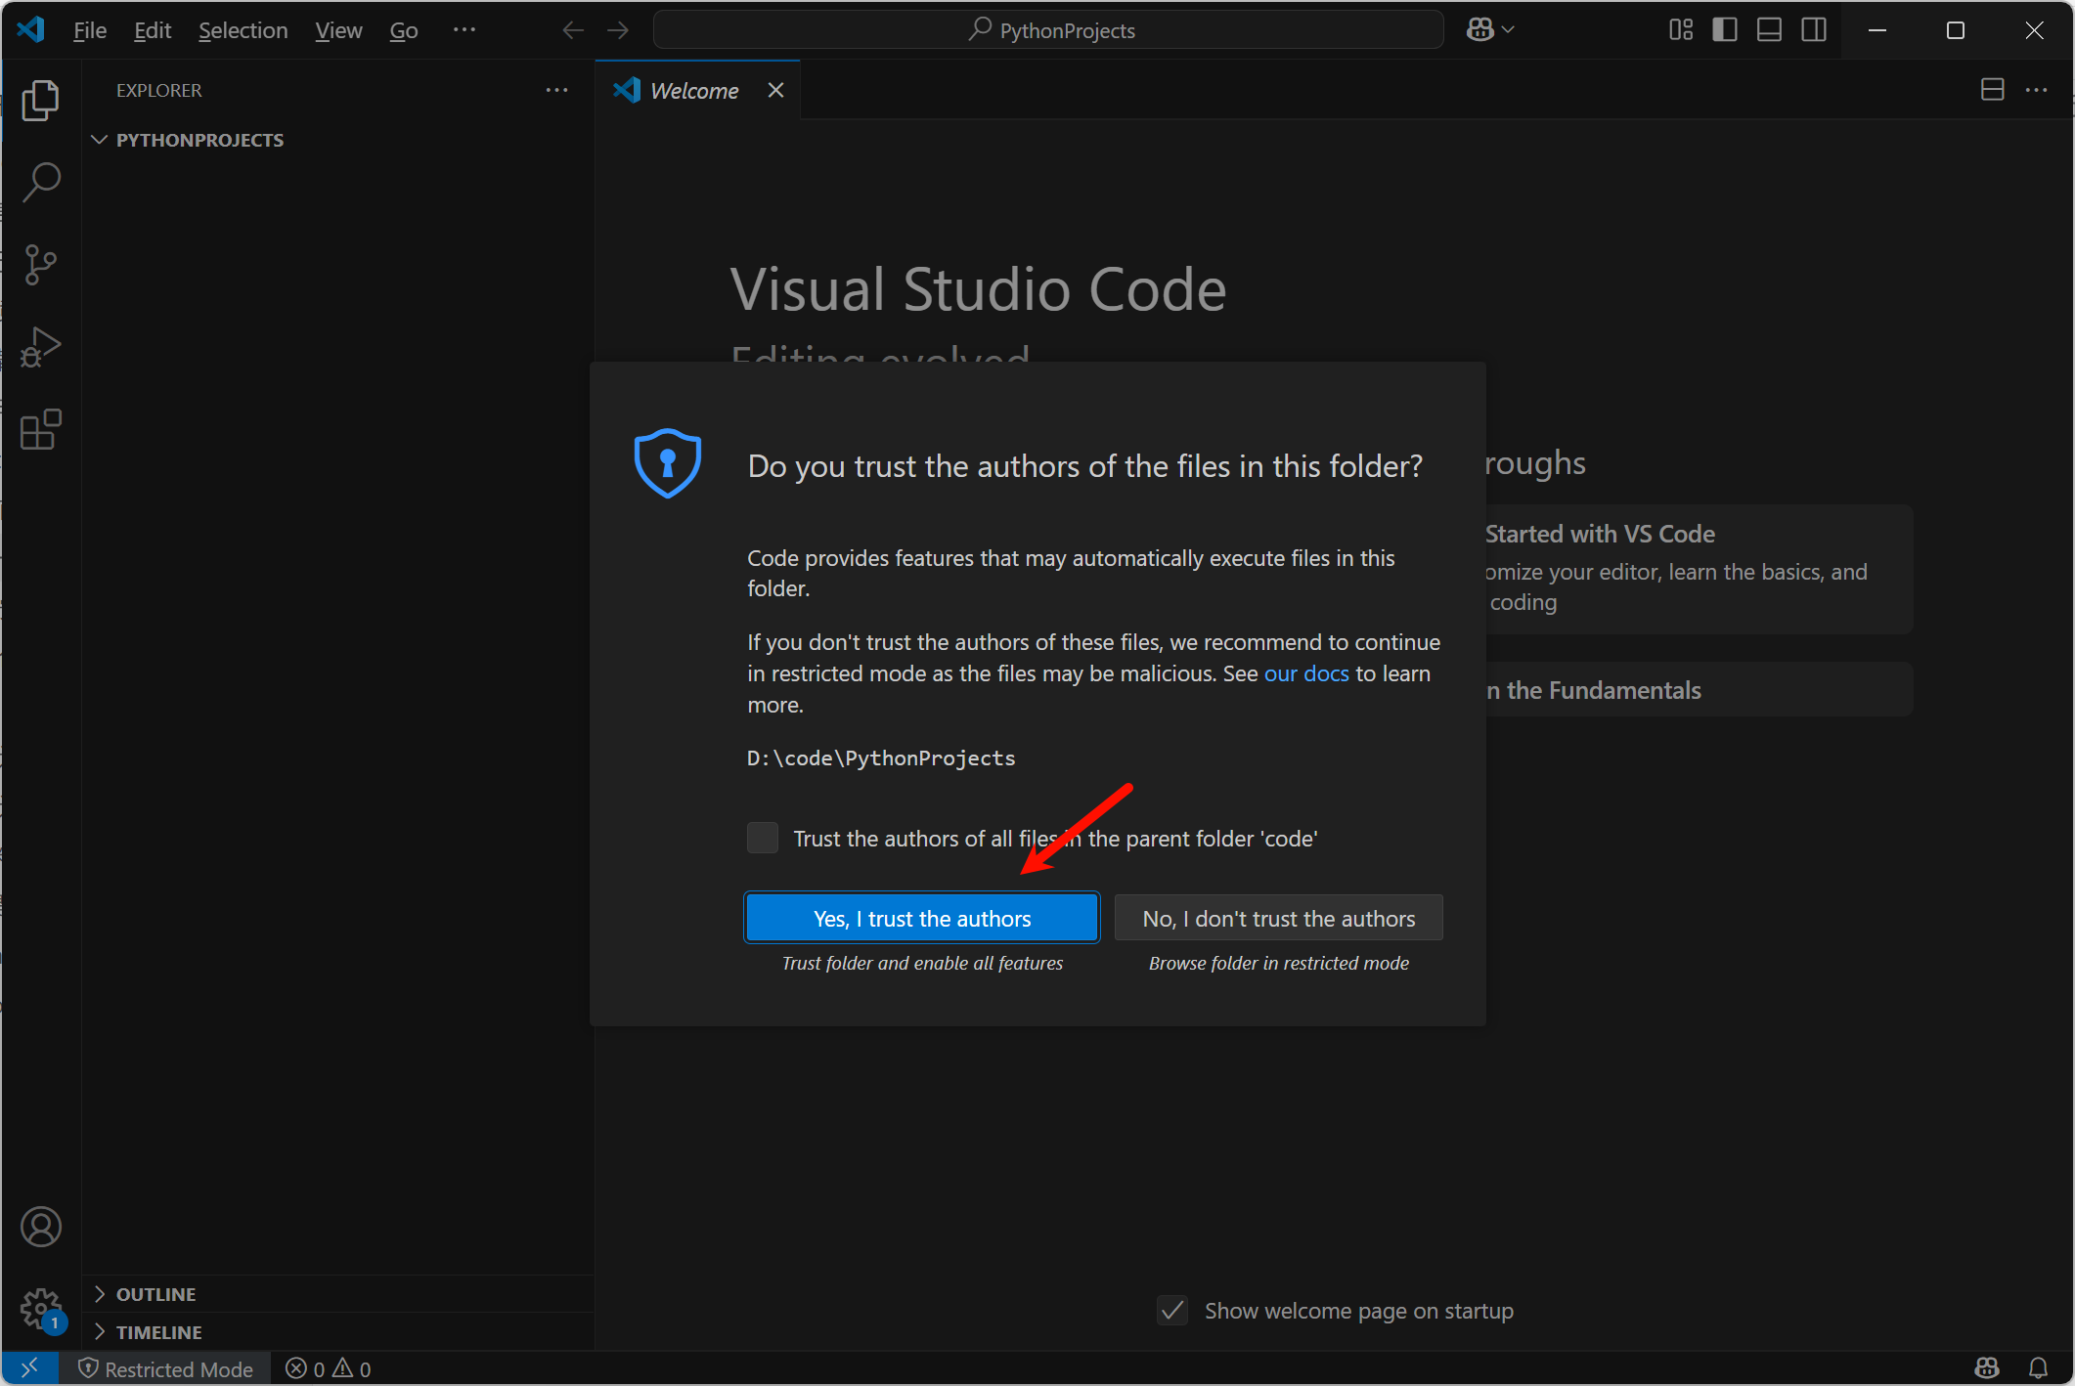Image resolution: width=2075 pixels, height=1386 pixels.
Task: Click Yes, I trust the authors
Action: 921,919
